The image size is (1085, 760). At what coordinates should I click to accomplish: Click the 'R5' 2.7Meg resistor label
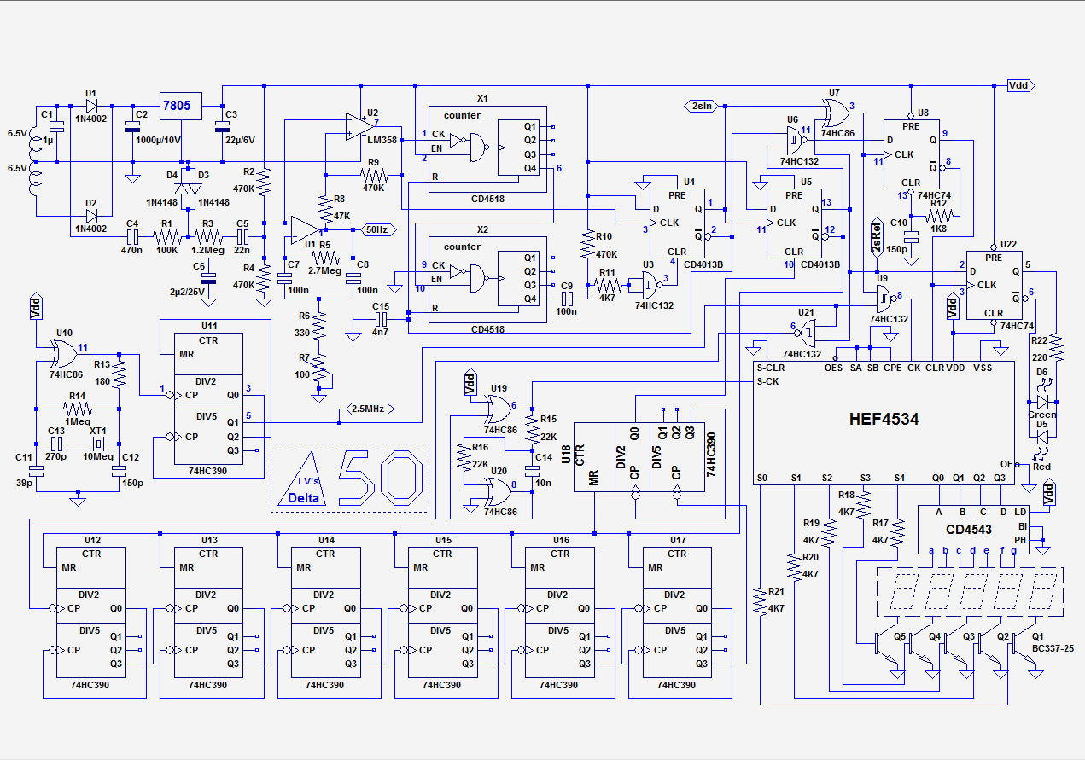[324, 245]
